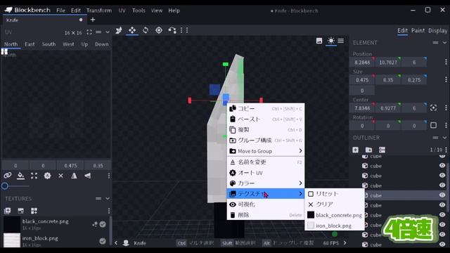Choose 削除 in context menu
The width and height of the screenshot is (450, 253).
[266, 215]
